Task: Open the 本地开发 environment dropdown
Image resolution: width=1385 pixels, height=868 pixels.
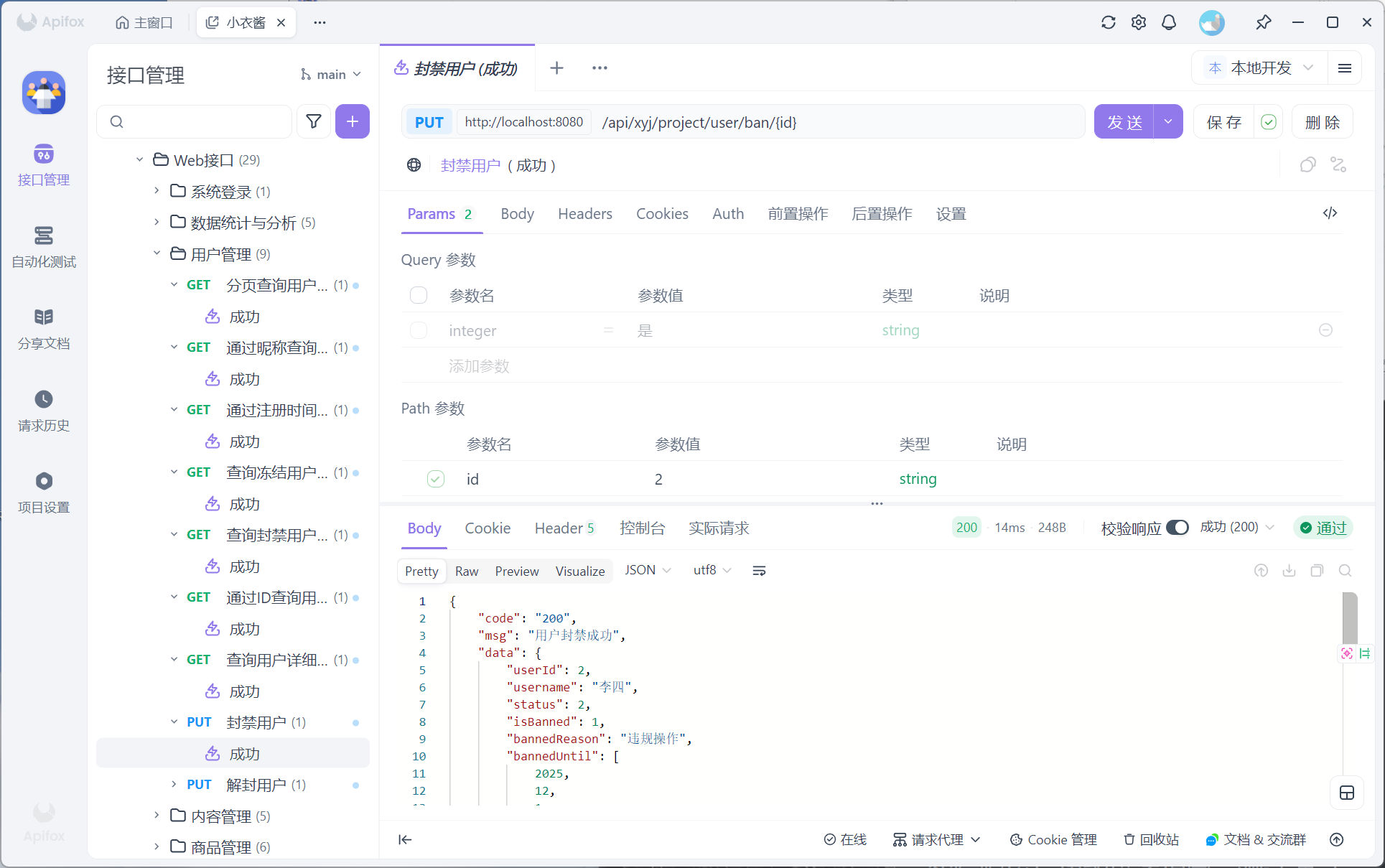Action: (1262, 68)
